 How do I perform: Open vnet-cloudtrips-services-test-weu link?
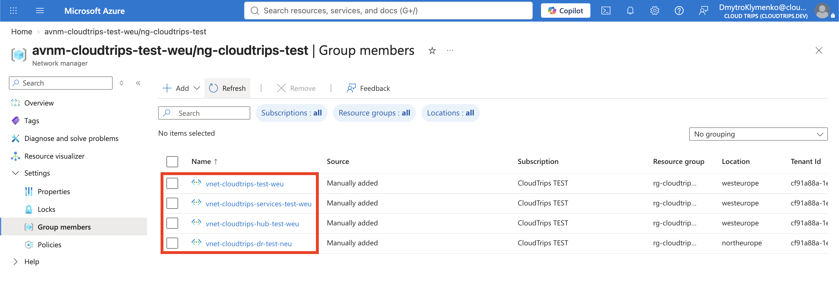pyautogui.click(x=259, y=204)
